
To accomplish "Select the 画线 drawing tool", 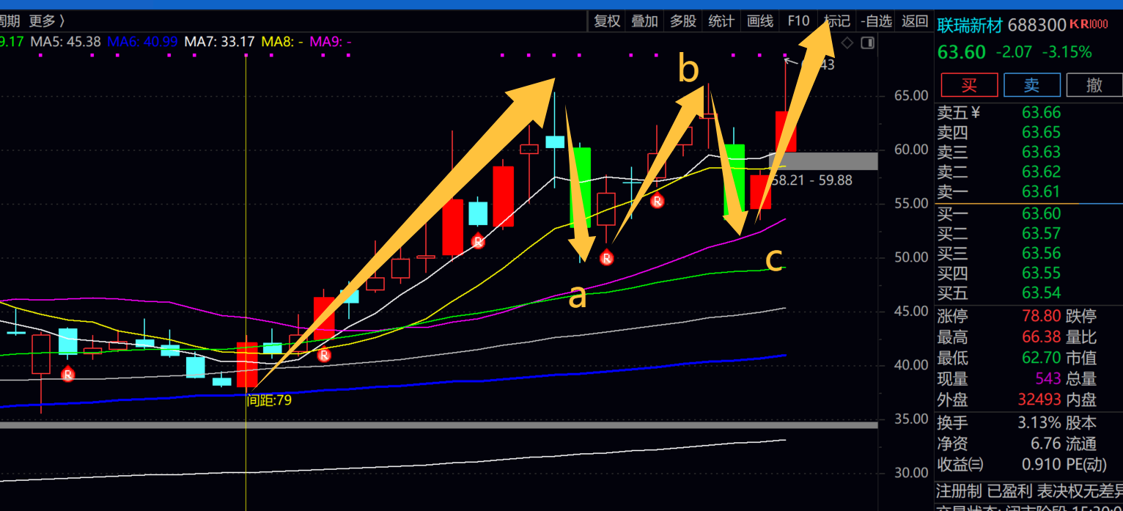I will (760, 21).
